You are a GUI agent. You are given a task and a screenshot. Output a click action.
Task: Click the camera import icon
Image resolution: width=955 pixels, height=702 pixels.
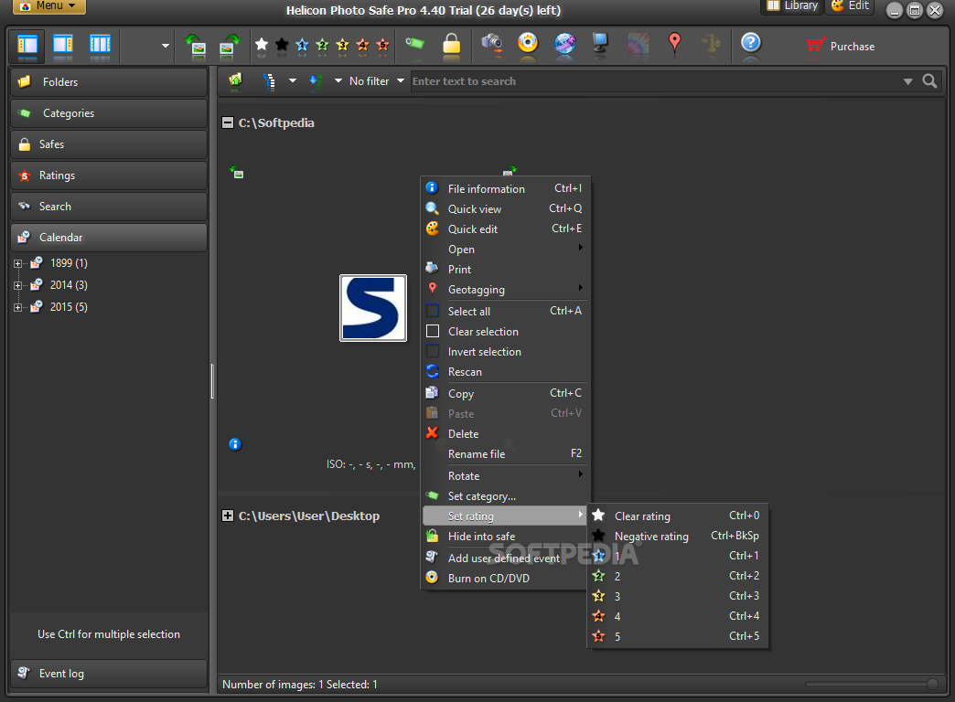coord(491,43)
